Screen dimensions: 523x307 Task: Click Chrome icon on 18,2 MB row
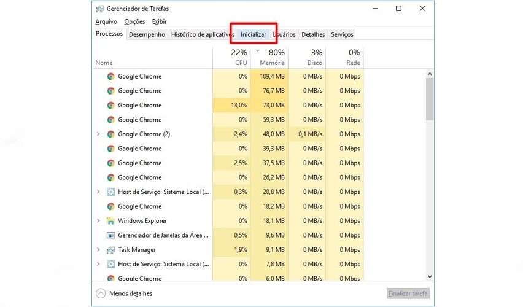point(110,206)
